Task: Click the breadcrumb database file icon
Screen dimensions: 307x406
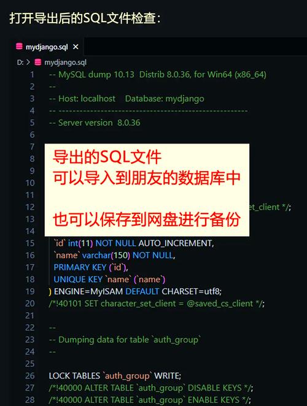Action: [x=38, y=63]
